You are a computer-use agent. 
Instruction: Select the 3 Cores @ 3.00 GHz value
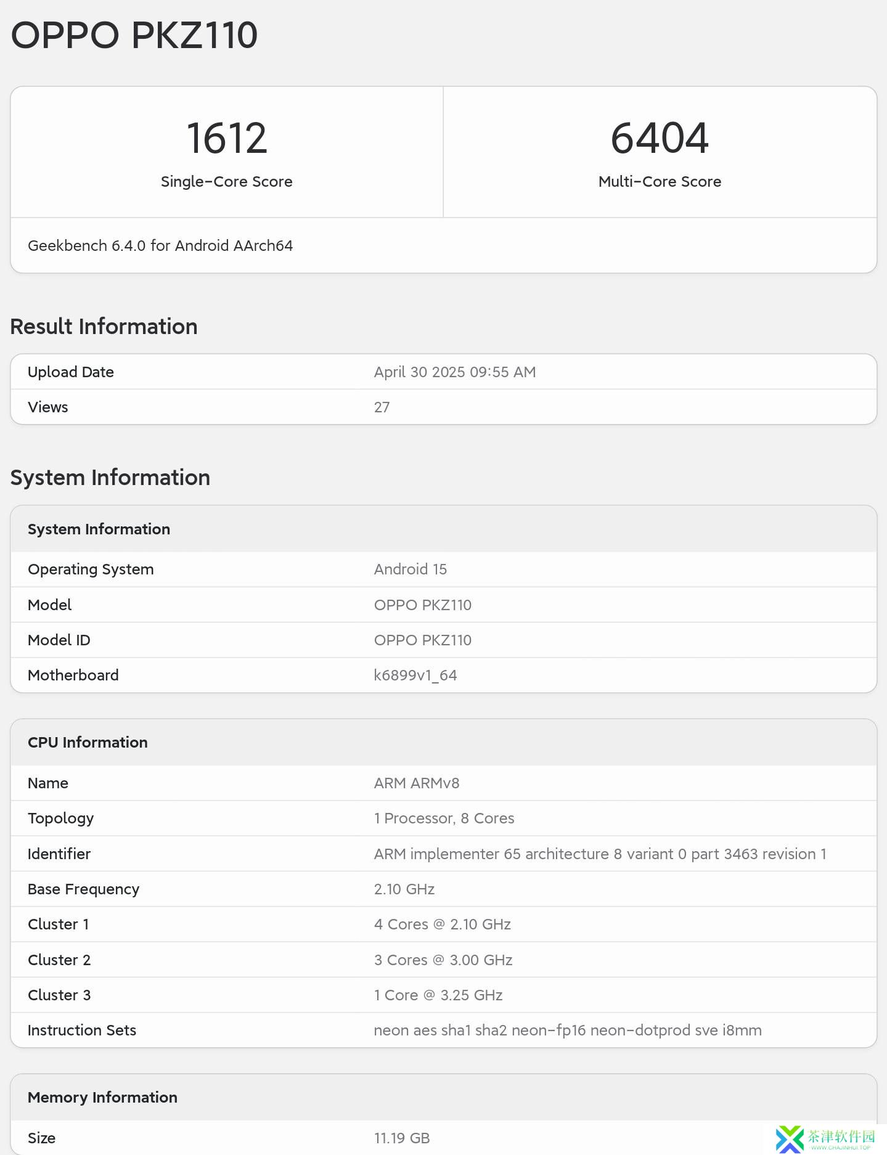[x=443, y=960]
